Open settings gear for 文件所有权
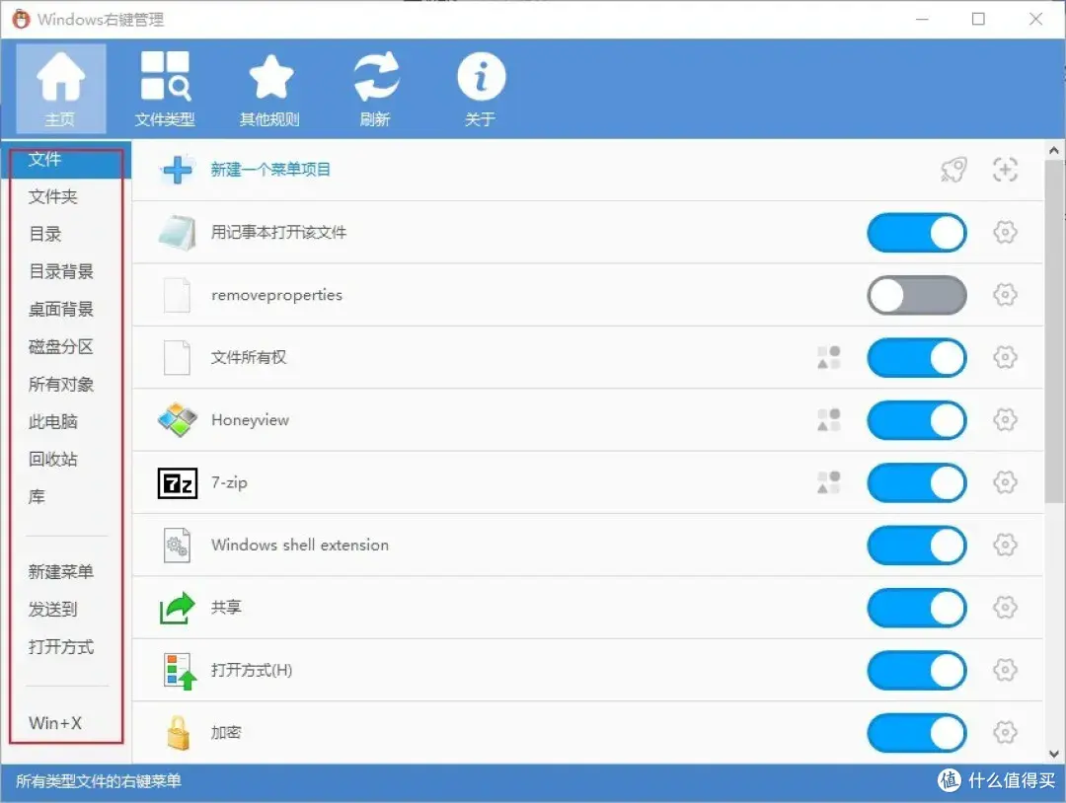 click(x=1005, y=357)
